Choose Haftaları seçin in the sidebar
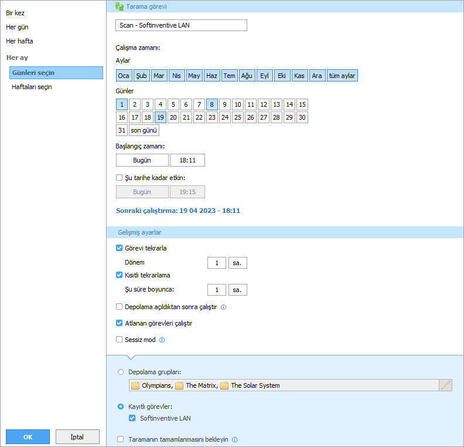464x447 pixels. 33,87
